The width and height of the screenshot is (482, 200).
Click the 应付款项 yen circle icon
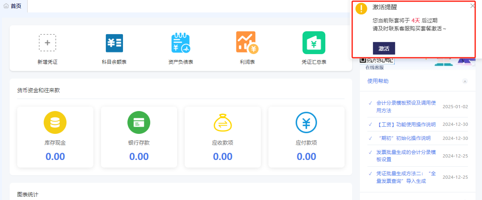coord(306,123)
